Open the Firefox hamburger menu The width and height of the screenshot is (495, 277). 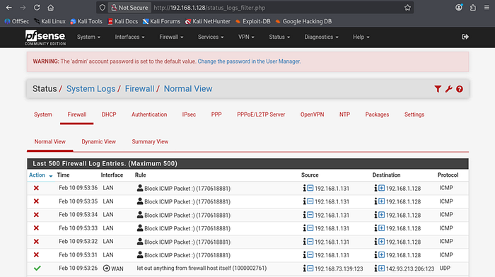(487, 8)
